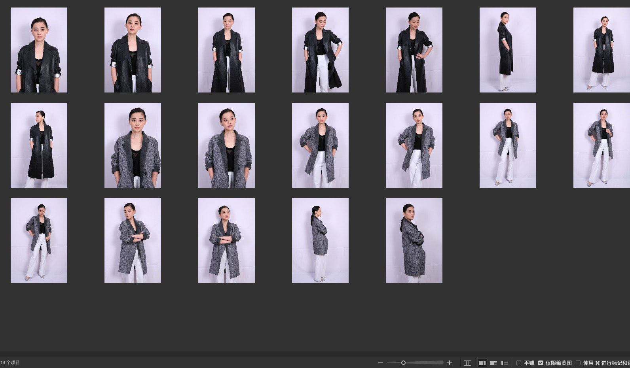Select the first close-up black leather coat photo
Image resolution: width=630 pixels, height=368 pixels.
point(39,50)
